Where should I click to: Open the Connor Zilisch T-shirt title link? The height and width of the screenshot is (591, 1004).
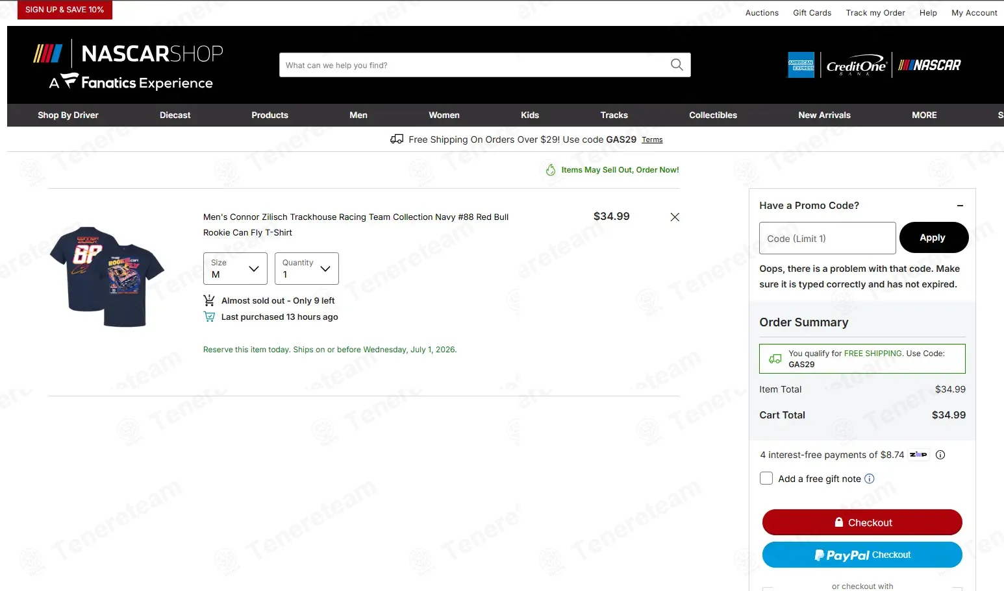(356, 224)
